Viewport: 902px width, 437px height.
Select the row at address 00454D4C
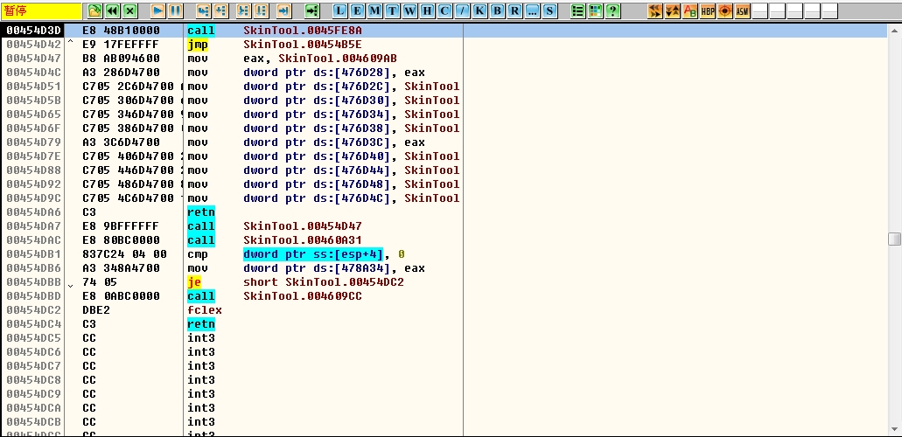pos(444,73)
